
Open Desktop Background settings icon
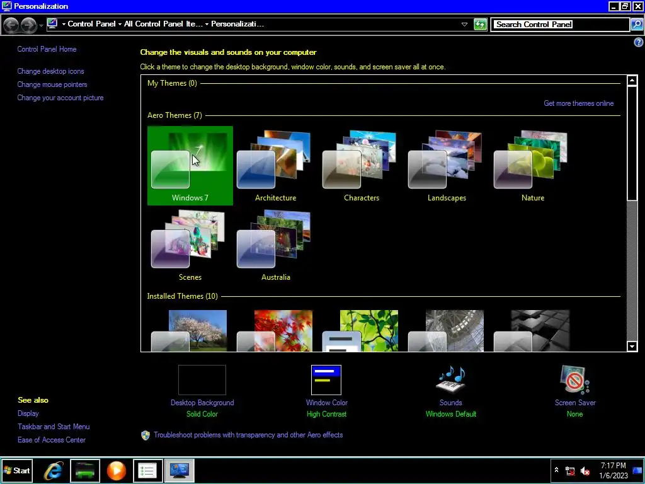202,380
